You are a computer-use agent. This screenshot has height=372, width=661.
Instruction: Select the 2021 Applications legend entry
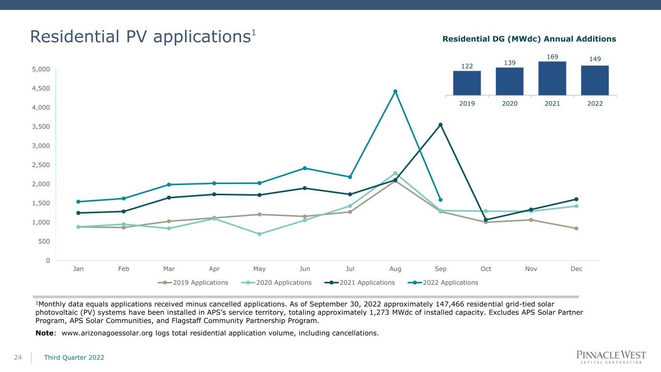click(x=359, y=282)
